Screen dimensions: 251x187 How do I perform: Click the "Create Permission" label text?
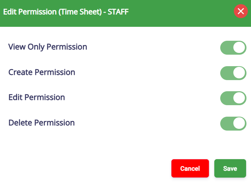click(x=42, y=72)
